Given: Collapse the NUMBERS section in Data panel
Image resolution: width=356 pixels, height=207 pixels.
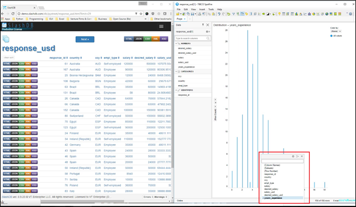Looking at the screenshot, I should pyautogui.click(x=176, y=44).
